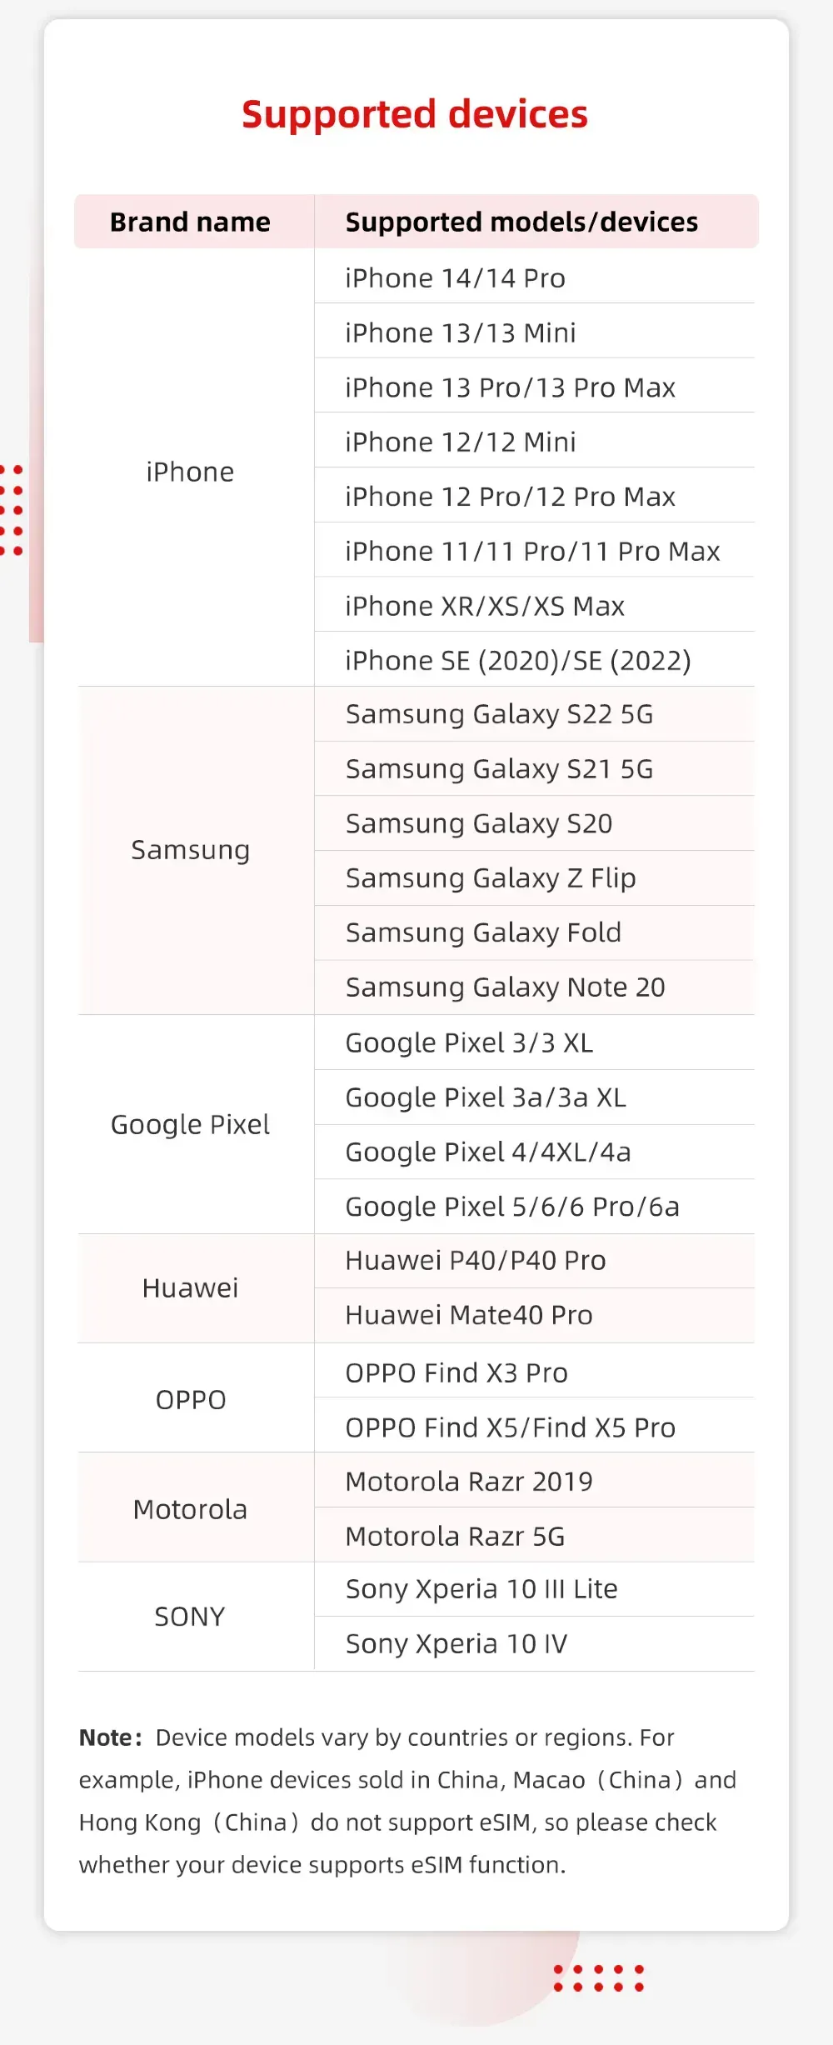Click the Motorola Razr 2019 entry
Screen dimensions: 833x2045
[469, 1481]
